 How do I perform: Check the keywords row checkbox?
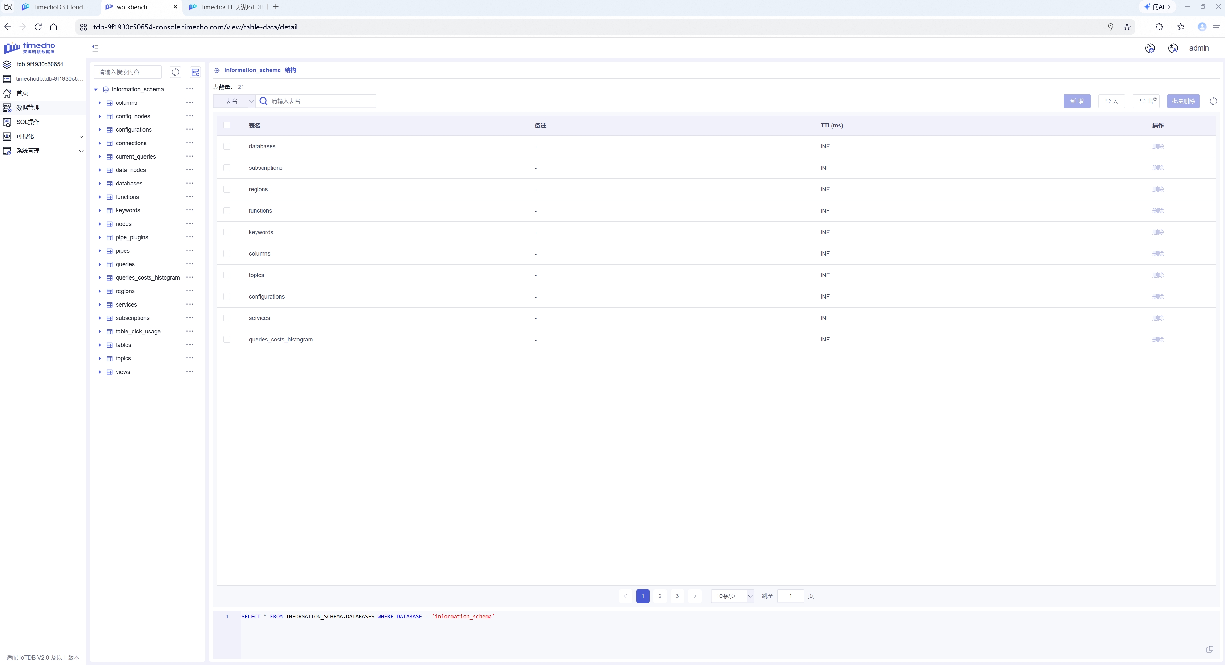coord(227,232)
